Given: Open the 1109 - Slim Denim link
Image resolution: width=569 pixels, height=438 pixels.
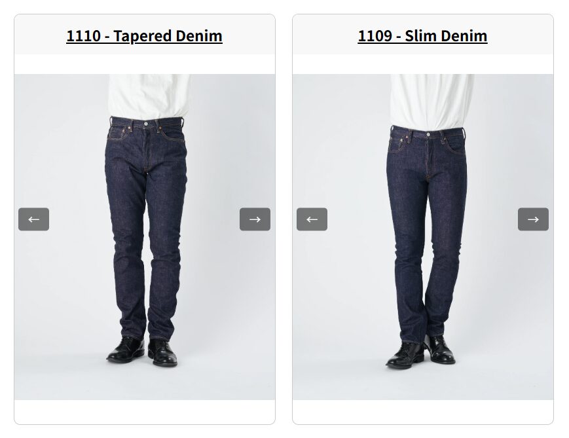Looking at the screenshot, I should coord(423,36).
